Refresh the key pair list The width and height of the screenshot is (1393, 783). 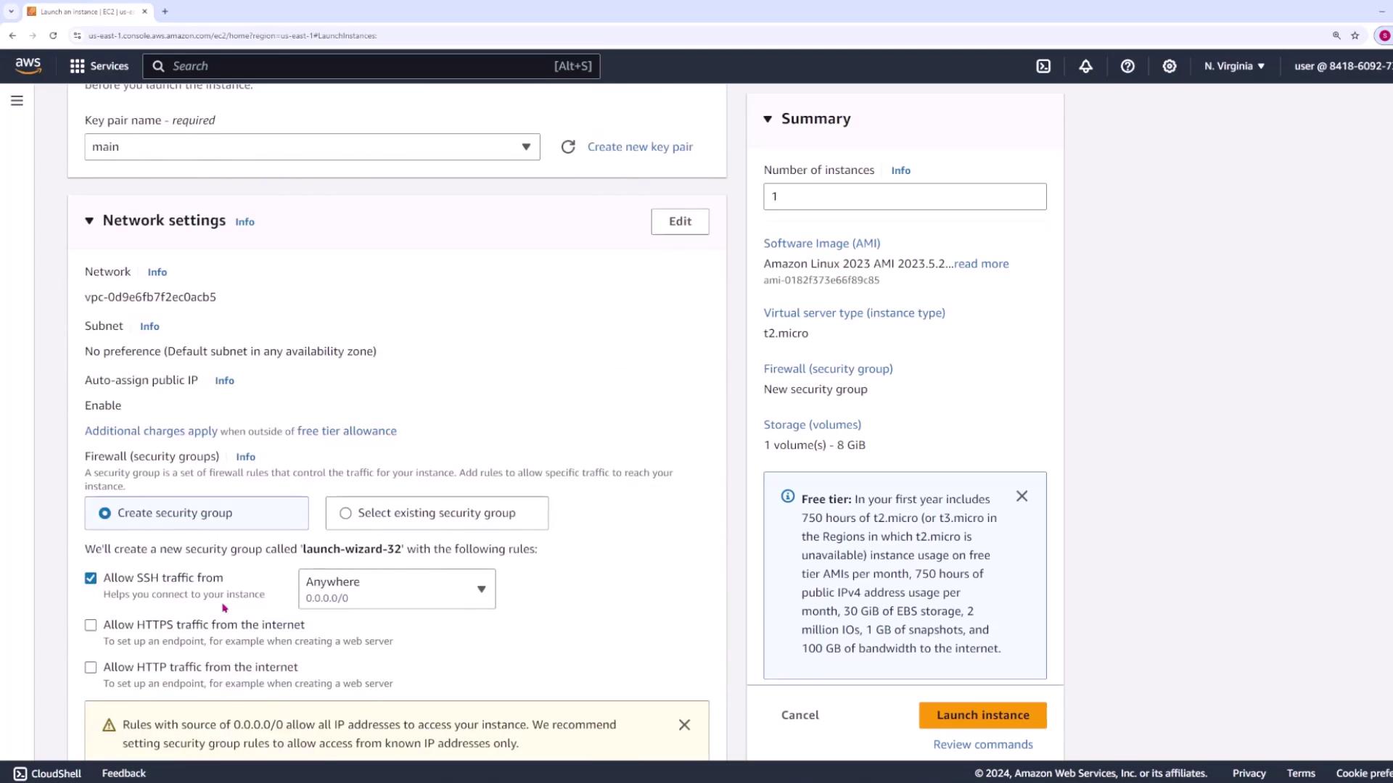(x=568, y=146)
